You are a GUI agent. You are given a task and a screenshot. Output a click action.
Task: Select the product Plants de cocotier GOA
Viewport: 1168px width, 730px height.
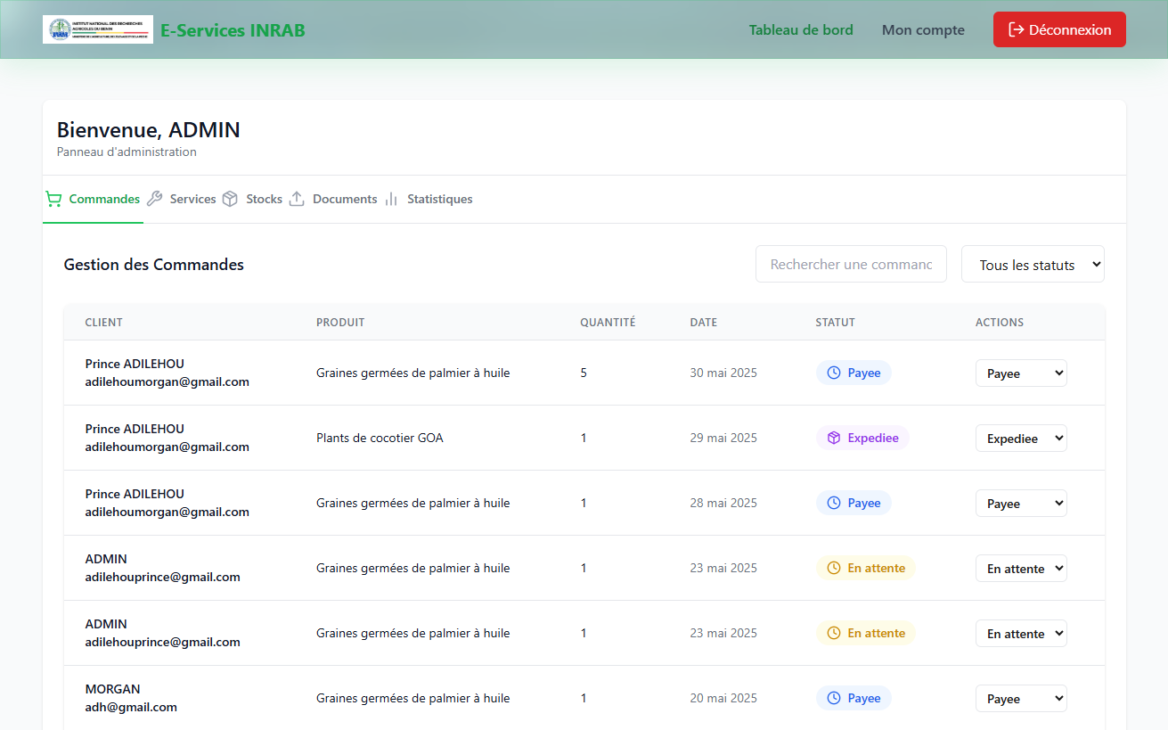click(x=380, y=438)
